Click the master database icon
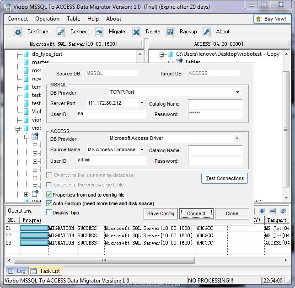The width and height of the screenshot is (295, 288). click(x=26, y=62)
